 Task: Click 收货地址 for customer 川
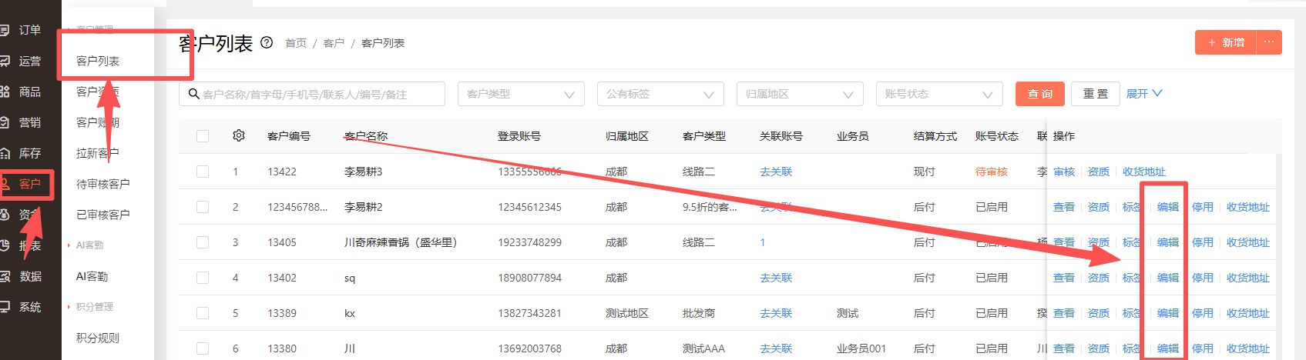(1248, 348)
